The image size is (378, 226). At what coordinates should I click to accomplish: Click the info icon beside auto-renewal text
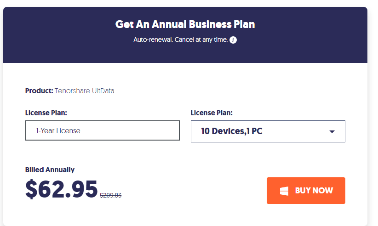(233, 40)
